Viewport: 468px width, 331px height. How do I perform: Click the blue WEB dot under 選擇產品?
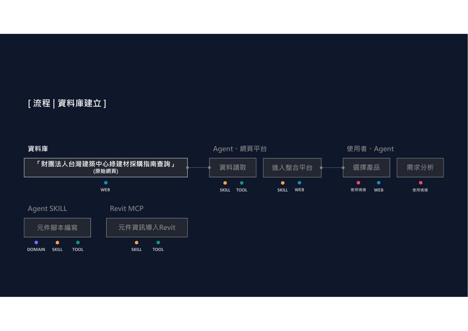[x=378, y=183]
